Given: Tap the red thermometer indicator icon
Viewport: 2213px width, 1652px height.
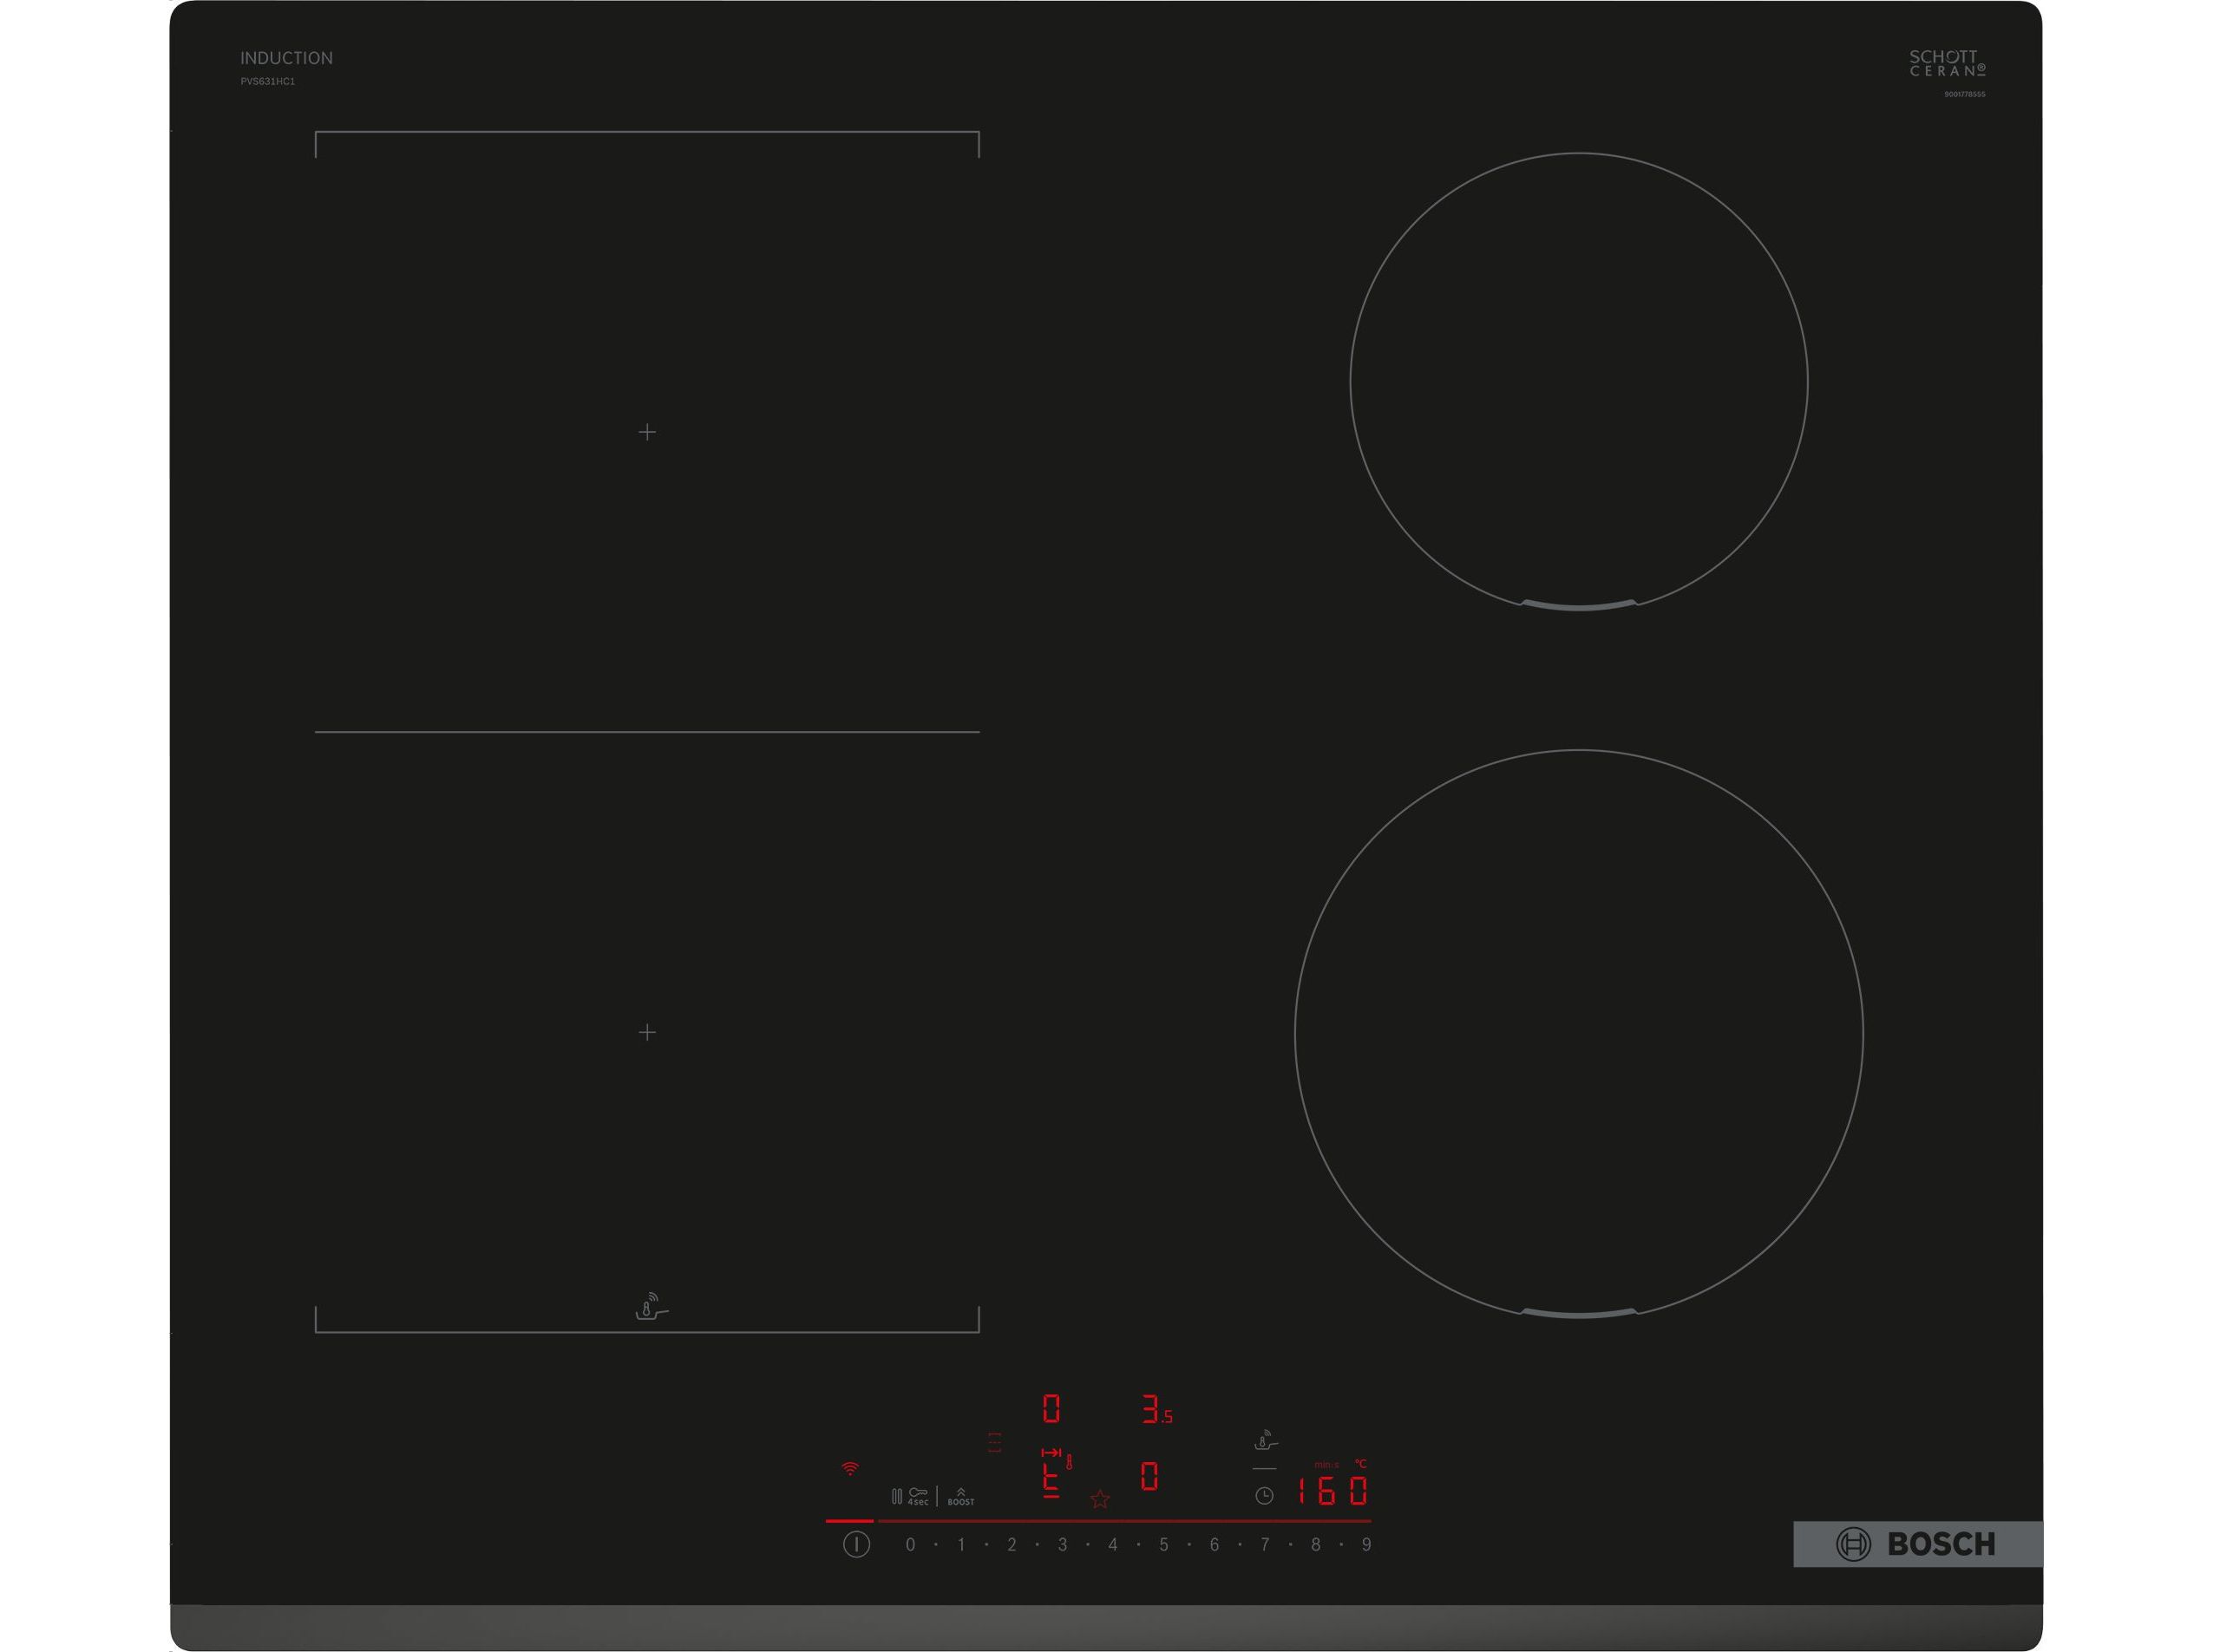Looking at the screenshot, I should pos(1069,1462).
